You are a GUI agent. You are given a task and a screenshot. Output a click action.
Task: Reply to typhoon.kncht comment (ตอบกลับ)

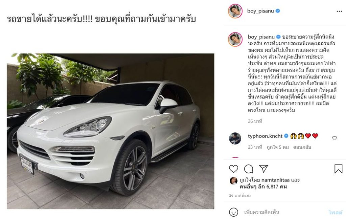tap(302, 147)
